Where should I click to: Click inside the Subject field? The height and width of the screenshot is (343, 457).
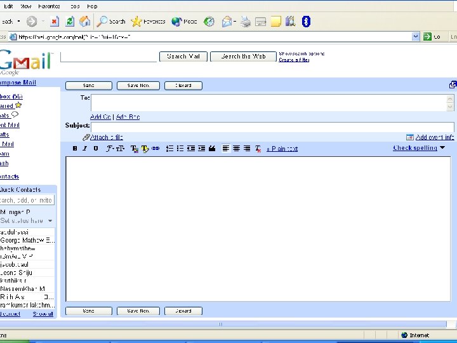click(x=272, y=127)
